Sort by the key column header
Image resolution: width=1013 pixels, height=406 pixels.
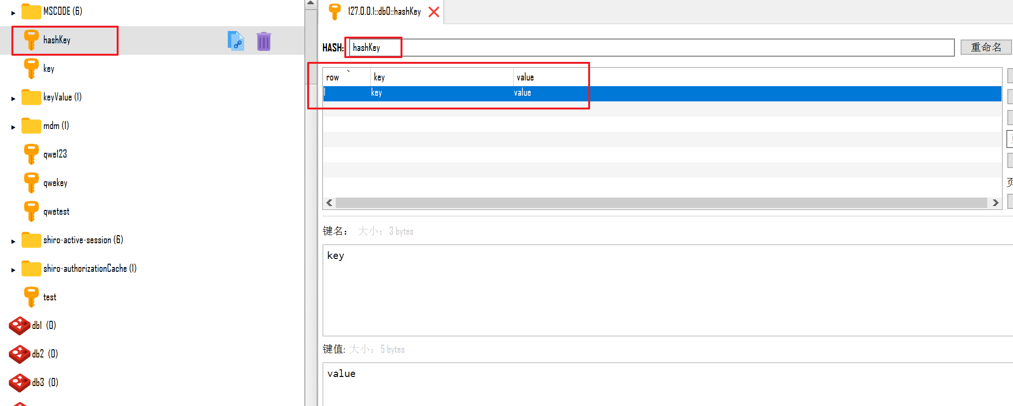[442, 77]
